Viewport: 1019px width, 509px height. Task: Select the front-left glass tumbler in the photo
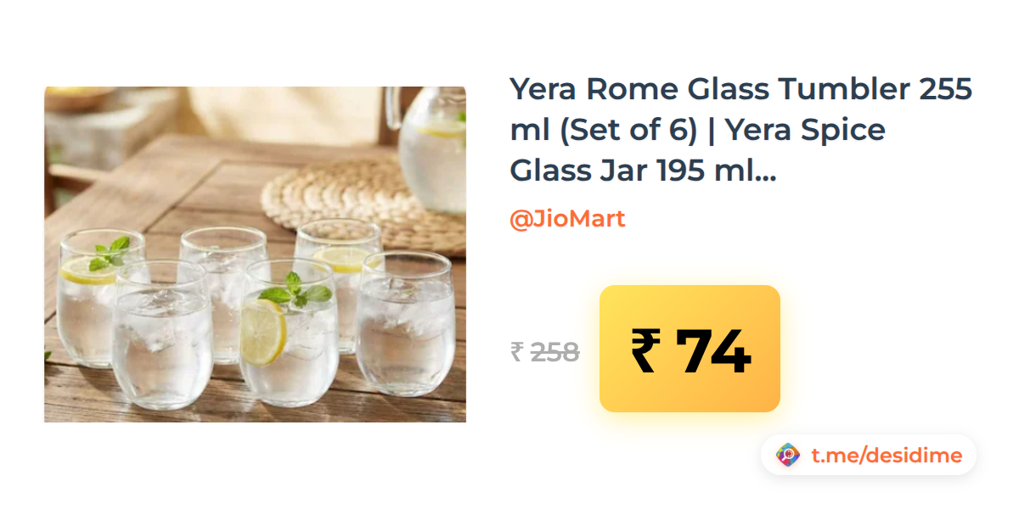coord(162,334)
